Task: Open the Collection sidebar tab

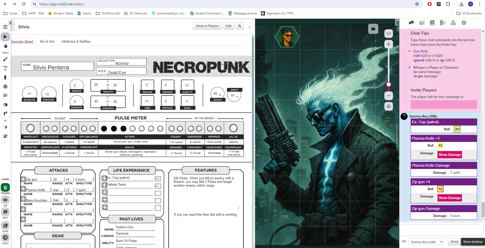Action: pos(453,23)
